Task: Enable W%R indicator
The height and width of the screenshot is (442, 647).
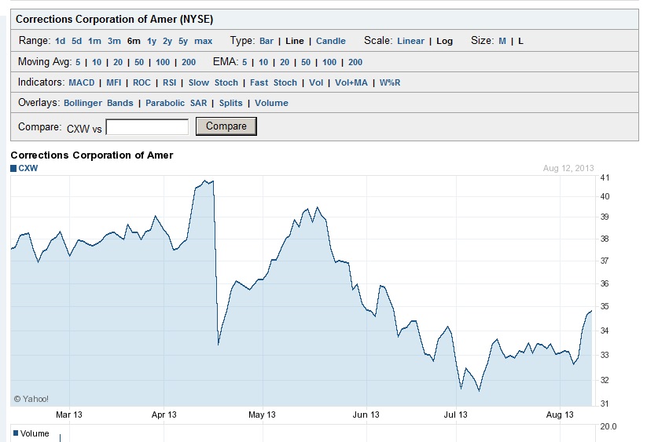Action: [x=390, y=82]
